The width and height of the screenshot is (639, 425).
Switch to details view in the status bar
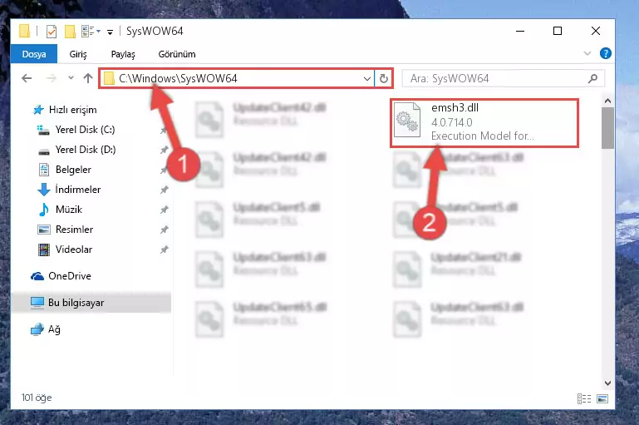(x=584, y=398)
